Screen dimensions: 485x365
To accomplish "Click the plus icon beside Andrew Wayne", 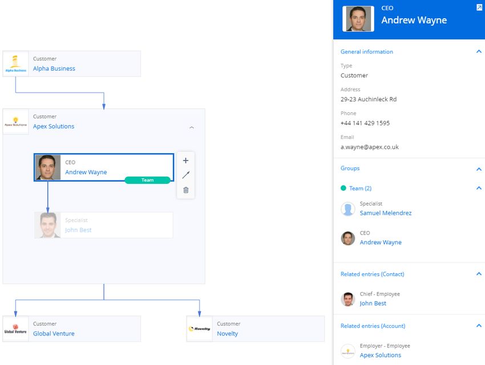I will point(185,161).
